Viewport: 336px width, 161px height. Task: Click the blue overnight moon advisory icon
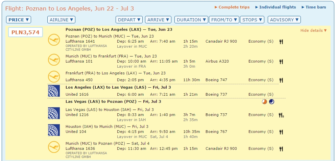point(271,101)
